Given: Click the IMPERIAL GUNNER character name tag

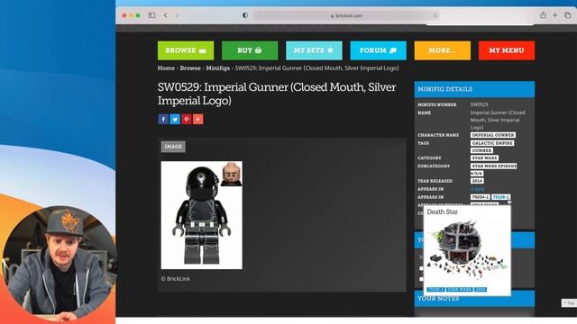Looking at the screenshot, I should pyautogui.click(x=493, y=135).
